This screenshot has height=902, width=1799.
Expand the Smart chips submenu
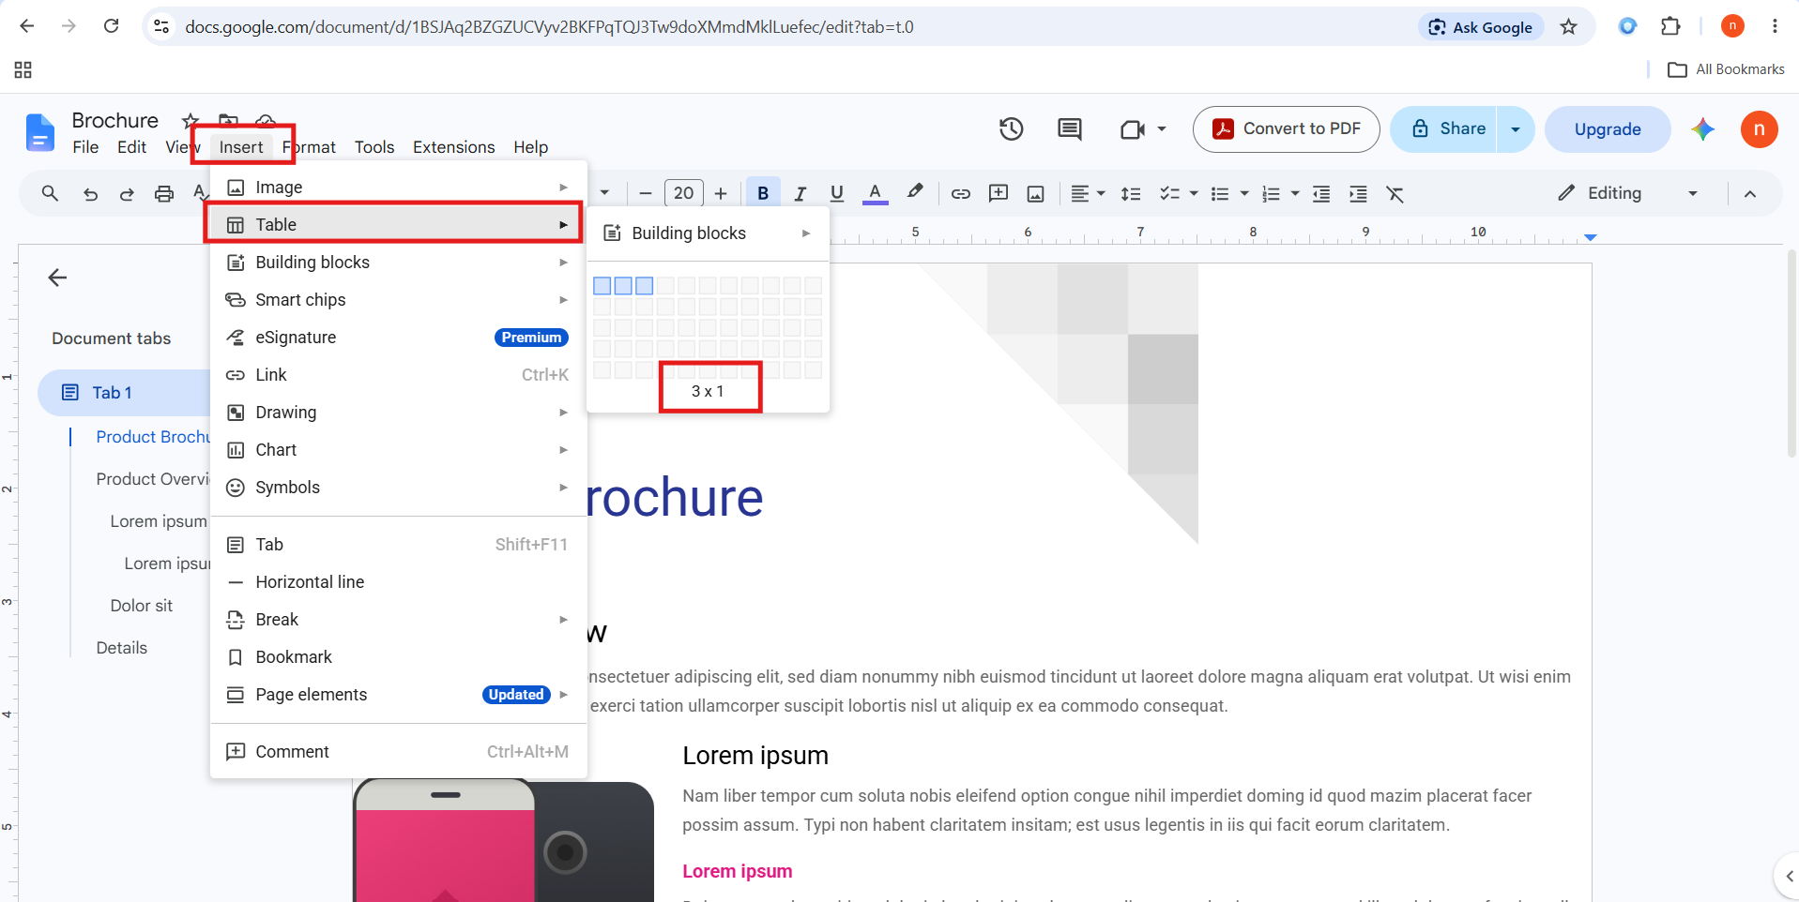(x=399, y=300)
